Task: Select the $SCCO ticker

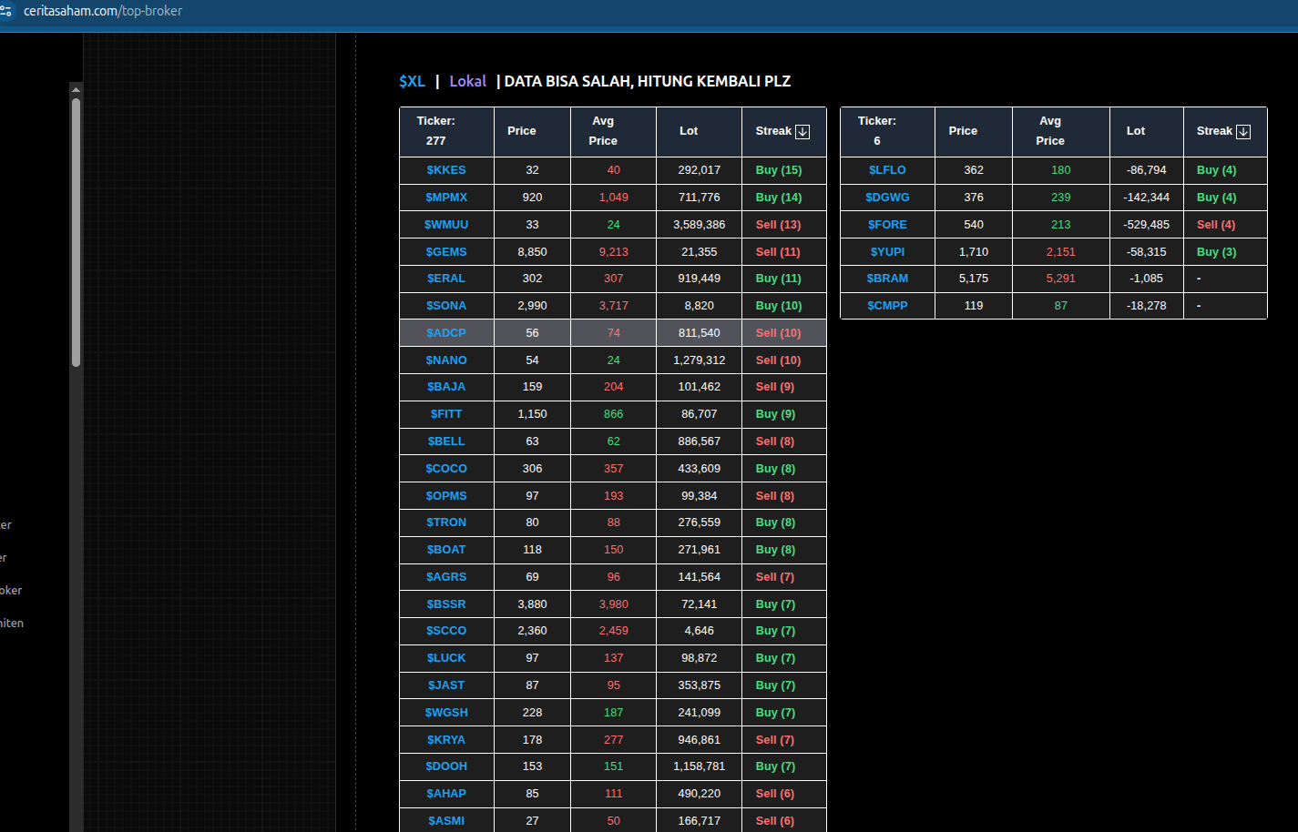Action: tap(446, 631)
